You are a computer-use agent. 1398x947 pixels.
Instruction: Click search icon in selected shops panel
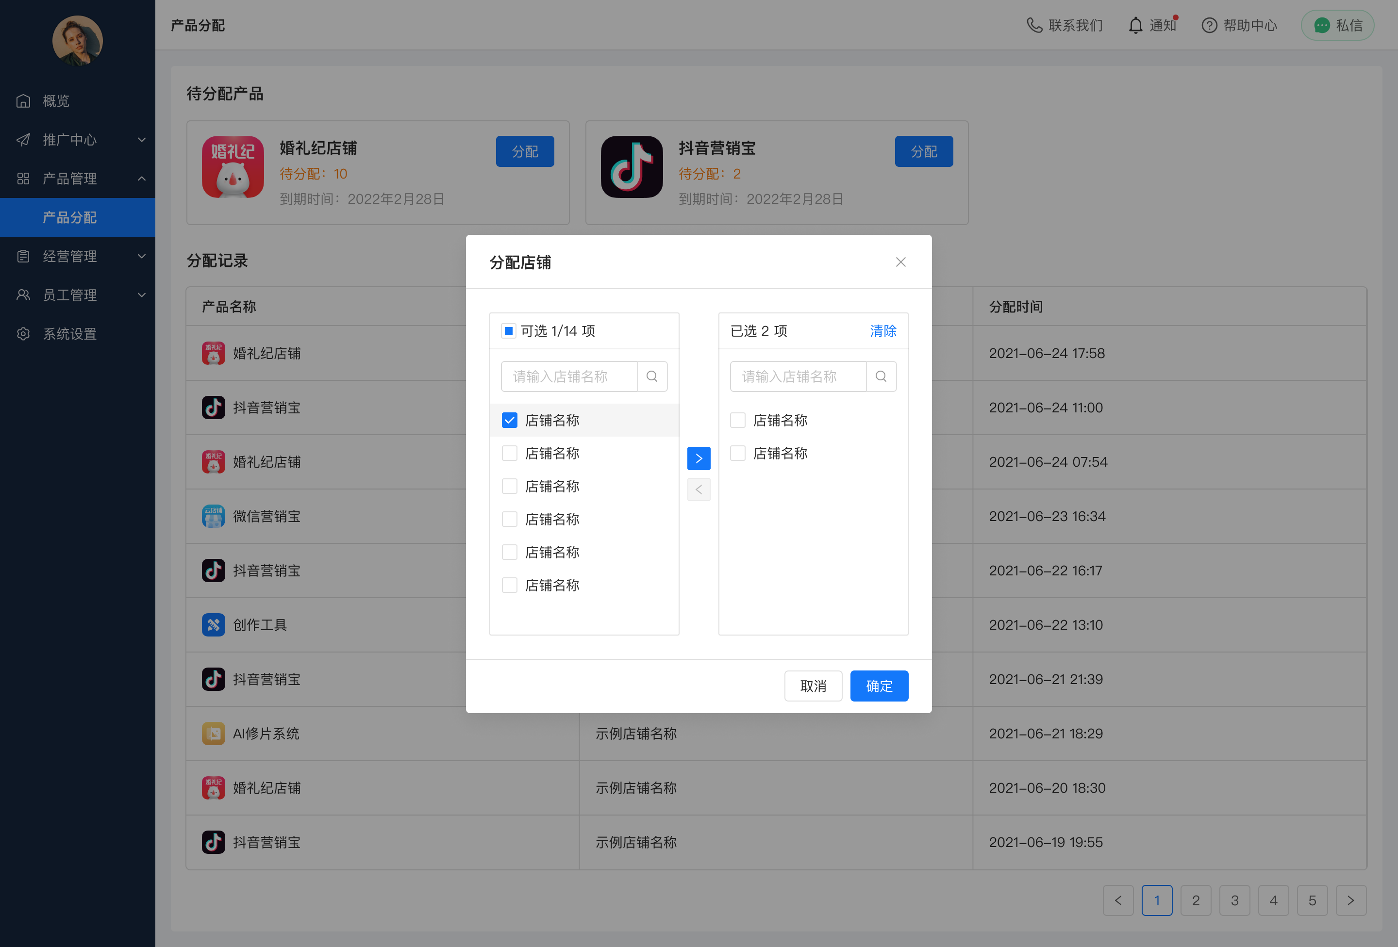point(881,376)
